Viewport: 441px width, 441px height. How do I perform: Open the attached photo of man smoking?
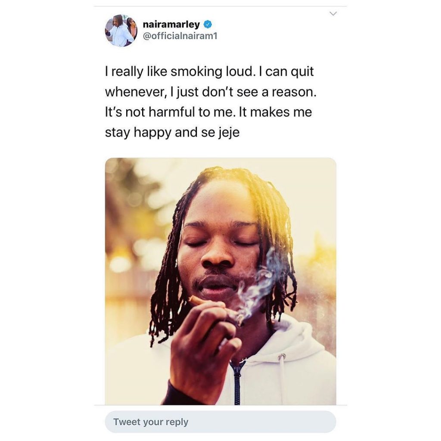tap(220, 281)
